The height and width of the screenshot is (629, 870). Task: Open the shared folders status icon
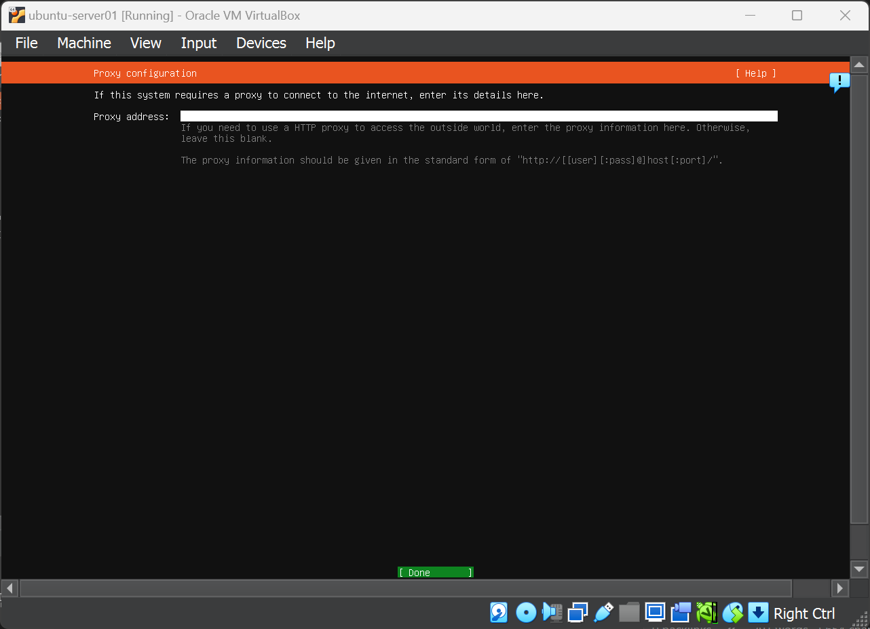[x=629, y=613]
